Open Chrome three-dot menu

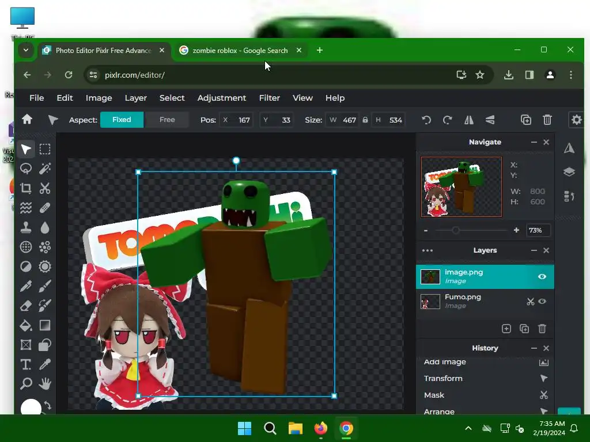click(571, 75)
